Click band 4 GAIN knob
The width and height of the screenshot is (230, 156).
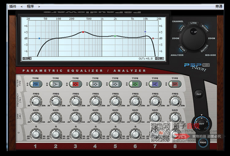coord(95,118)
